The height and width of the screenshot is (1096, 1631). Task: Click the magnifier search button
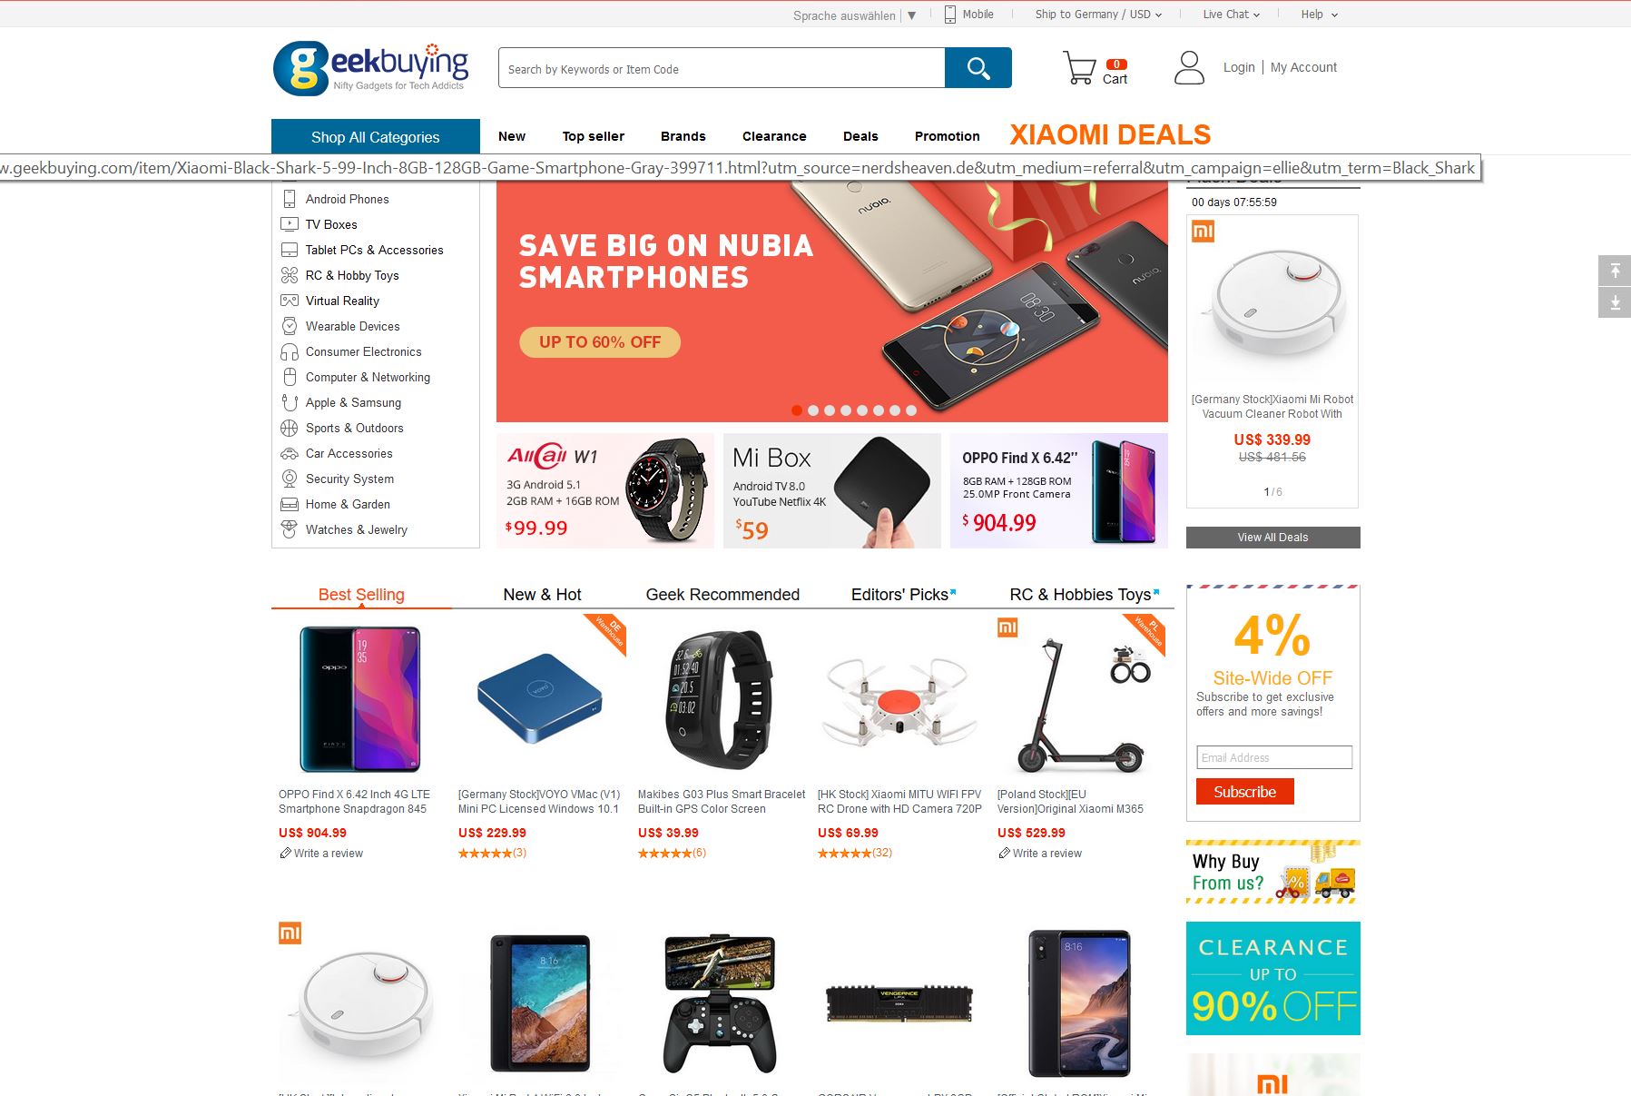[x=978, y=68]
